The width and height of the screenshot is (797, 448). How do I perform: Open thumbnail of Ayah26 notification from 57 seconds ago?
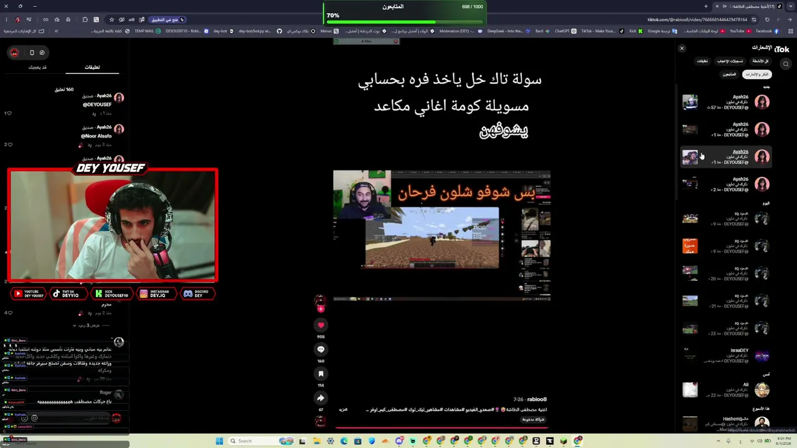(690, 102)
